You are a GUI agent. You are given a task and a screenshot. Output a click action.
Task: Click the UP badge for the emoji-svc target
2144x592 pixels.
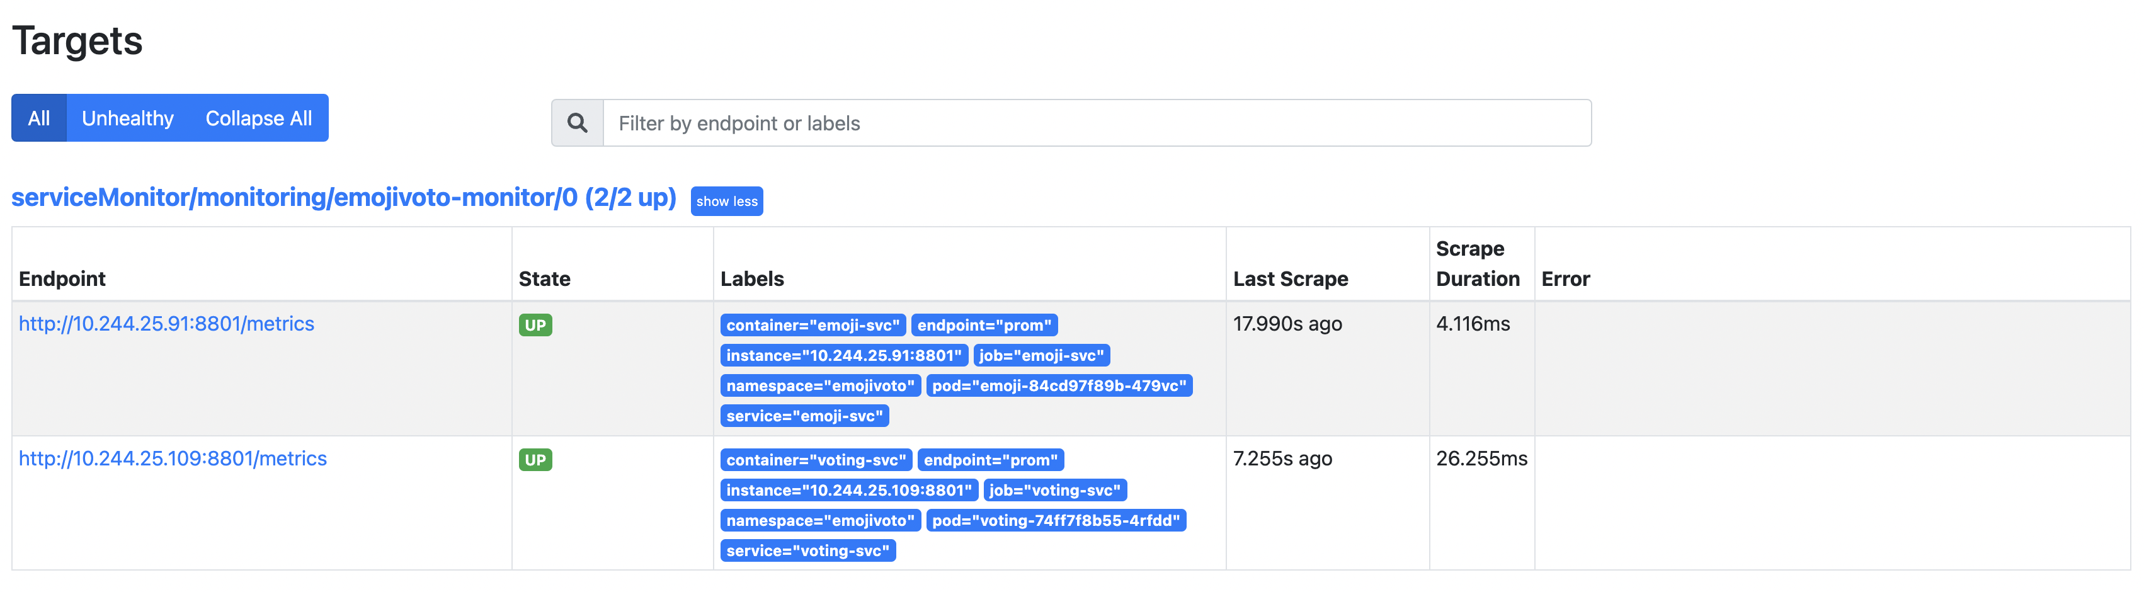[x=535, y=326]
